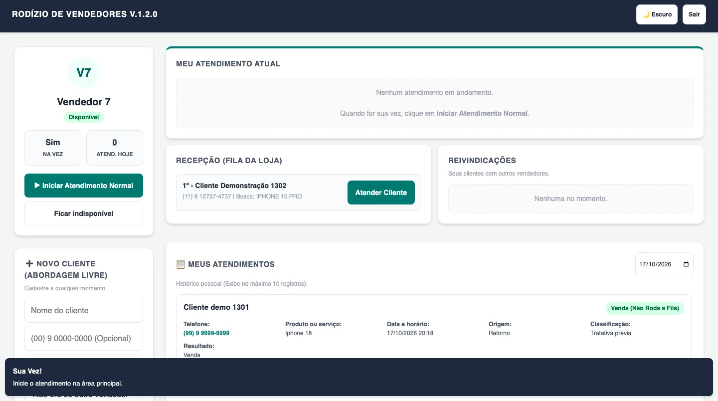This screenshot has width=718, height=401.
Task: Click the Nenhuma no momento placeholder
Action: pos(571,199)
